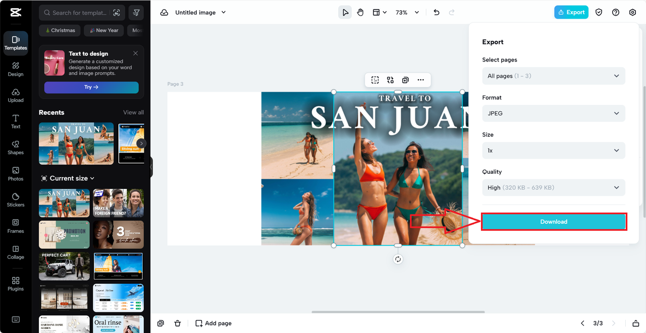Viewport: 646px width, 333px height.
Task: Click the duplicate icon in floating toolbar
Action: [x=405, y=80]
